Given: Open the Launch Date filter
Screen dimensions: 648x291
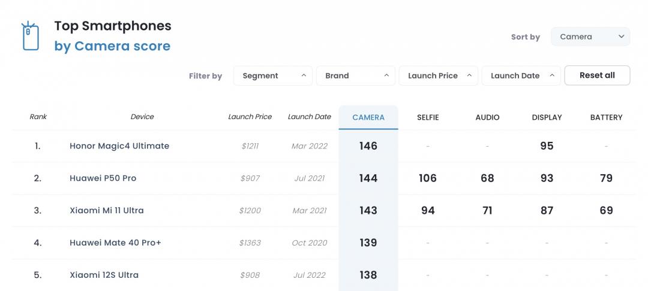Looking at the screenshot, I should pos(521,76).
